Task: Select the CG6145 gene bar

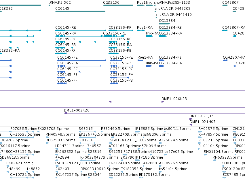Action: 80,11
